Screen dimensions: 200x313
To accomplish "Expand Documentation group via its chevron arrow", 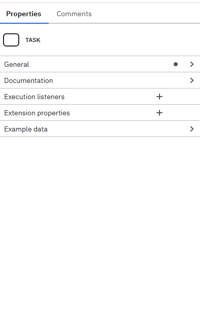I will coord(192,80).
